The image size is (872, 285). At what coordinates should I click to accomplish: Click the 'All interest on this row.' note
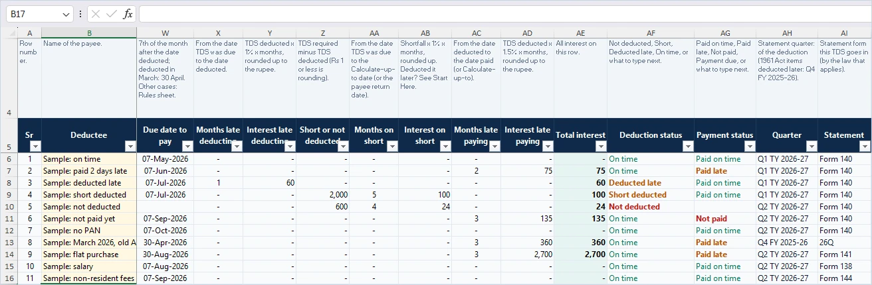[581, 79]
